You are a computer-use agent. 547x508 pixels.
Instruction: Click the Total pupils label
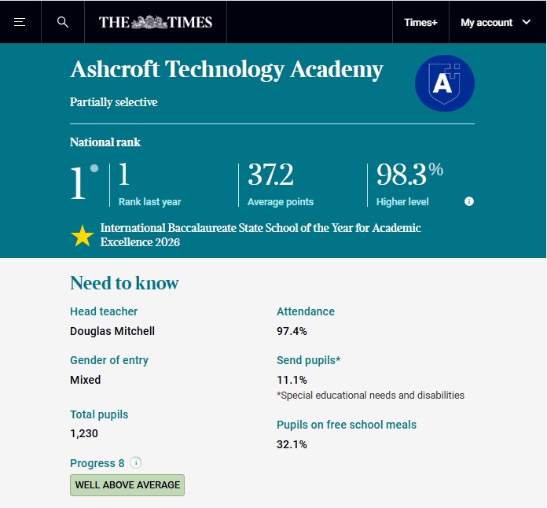99,414
